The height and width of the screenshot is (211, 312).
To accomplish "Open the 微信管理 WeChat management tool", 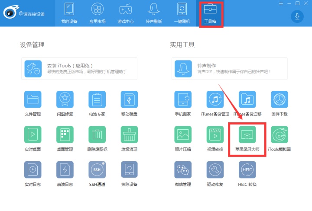I will [183, 170].
